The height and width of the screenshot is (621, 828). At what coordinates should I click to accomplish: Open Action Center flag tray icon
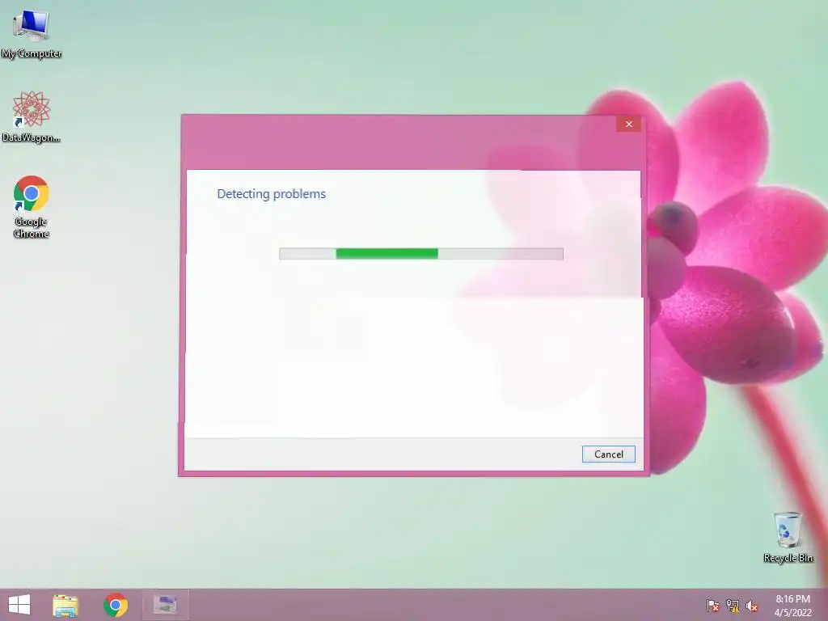tap(713, 606)
